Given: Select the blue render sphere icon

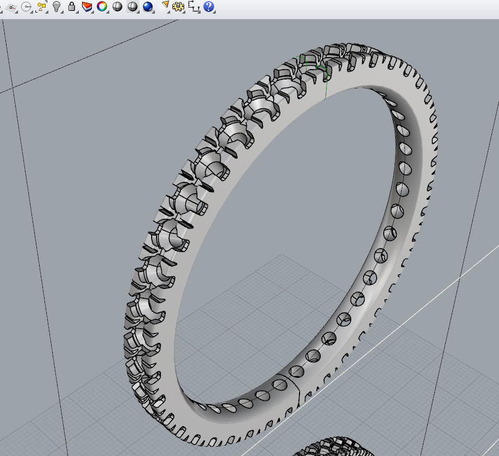Looking at the screenshot, I should pos(148,7).
